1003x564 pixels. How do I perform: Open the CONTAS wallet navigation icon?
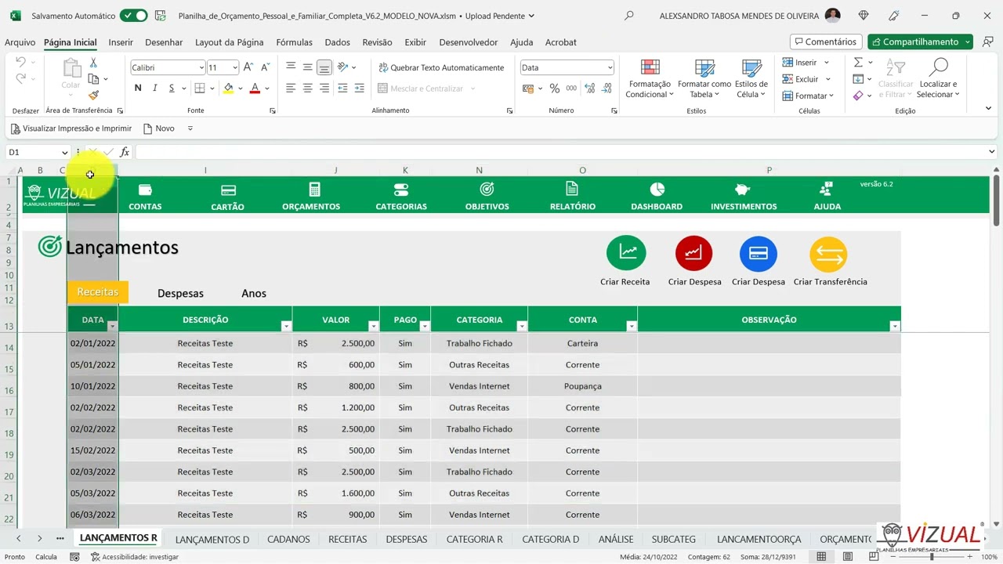pos(145,190)
